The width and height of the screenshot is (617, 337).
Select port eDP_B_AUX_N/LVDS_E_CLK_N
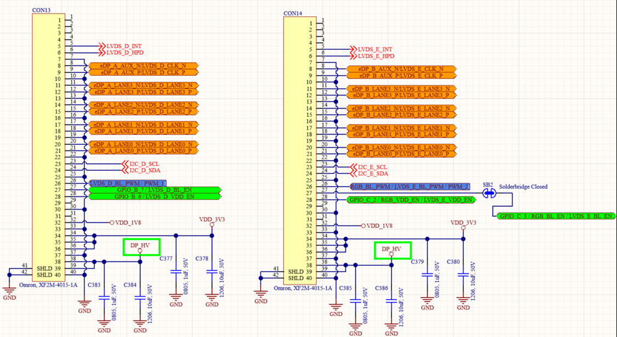point(401,69)
